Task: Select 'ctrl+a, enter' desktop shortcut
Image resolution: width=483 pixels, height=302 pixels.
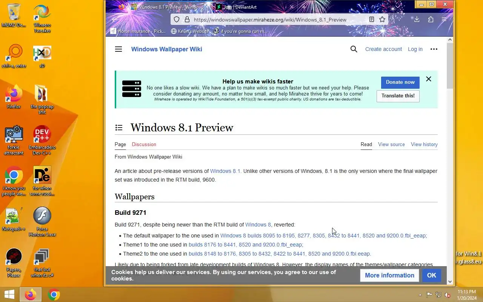Action: [x=14, y=56]
